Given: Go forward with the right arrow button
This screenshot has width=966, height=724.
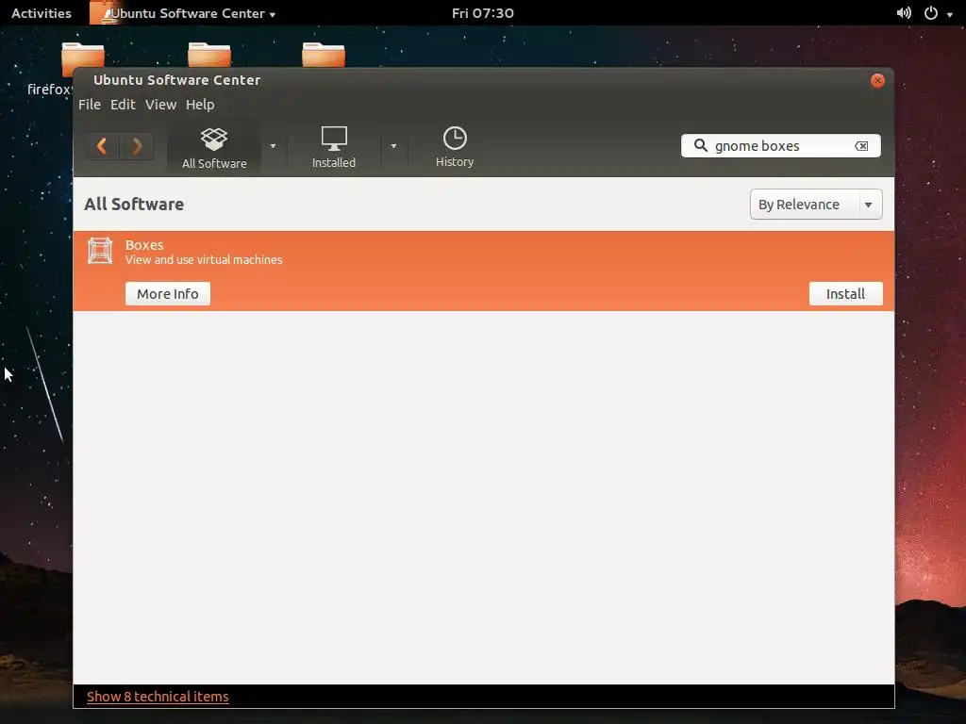Looking at the screenshot, I should pyautogui.click(x=137, y=146).
